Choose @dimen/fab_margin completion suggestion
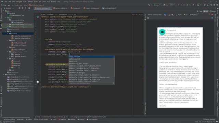Viewport: 219px width, 123px height. tap(91, 73)
